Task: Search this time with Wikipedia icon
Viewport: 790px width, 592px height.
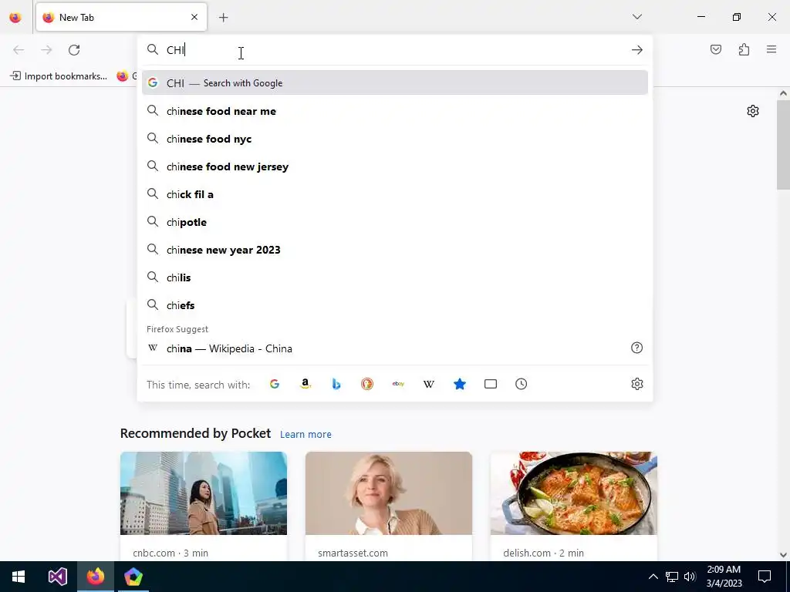Action: tap(429, 384)
